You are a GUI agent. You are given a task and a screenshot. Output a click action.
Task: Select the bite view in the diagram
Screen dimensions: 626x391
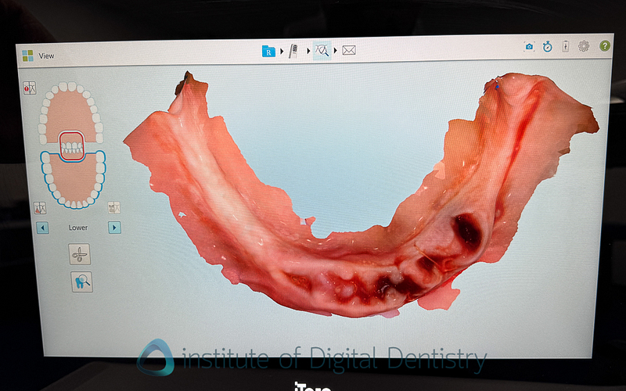pyautogui.click(x=71, y=146)
